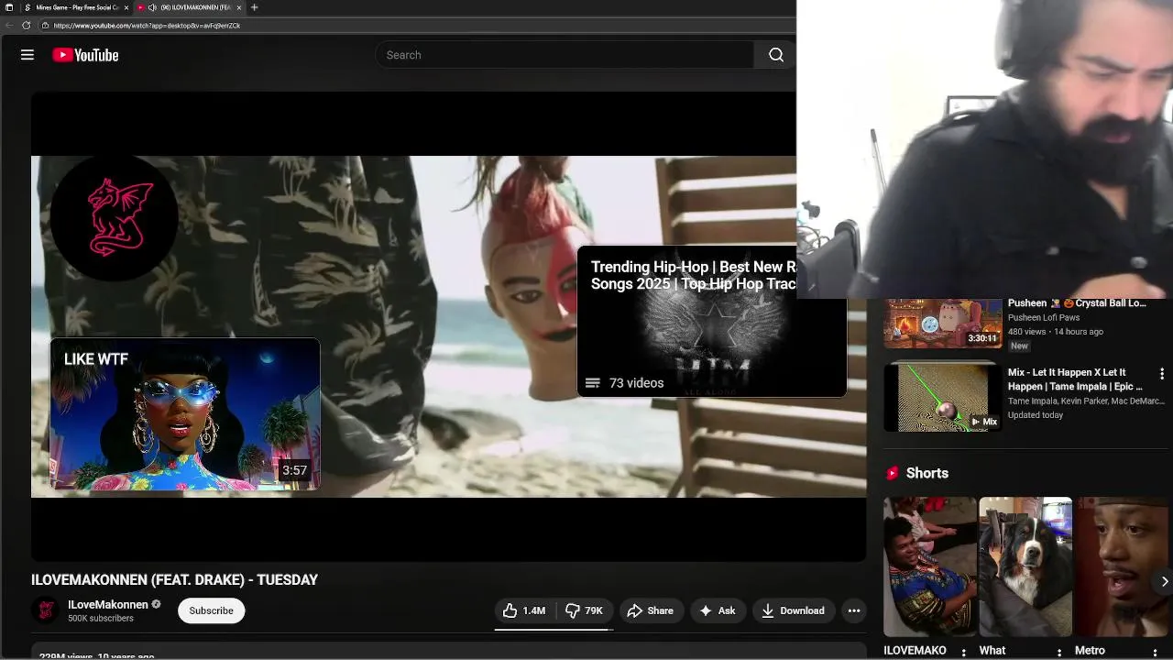This screenshot has width=1173, height=660.
Task: Open more actions ellipsis below video
Action: pyautogui.click(x=854, y=610)
